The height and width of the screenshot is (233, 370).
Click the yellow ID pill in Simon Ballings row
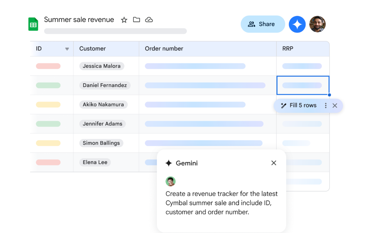coord(48,143)
